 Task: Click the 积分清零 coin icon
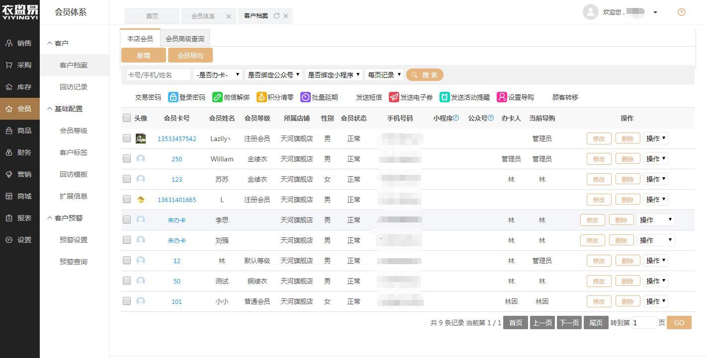(x=262, y=97)
